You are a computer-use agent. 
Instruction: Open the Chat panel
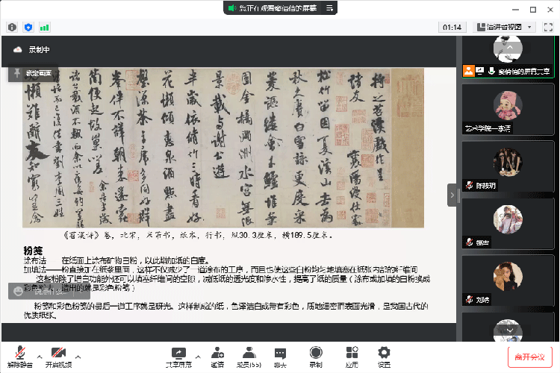(x=280, y=355)
